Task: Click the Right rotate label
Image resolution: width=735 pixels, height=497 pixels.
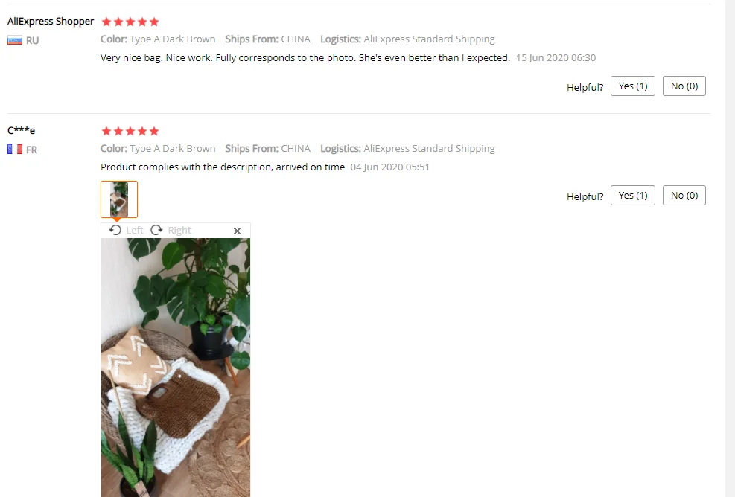Action: click(179, 230)
